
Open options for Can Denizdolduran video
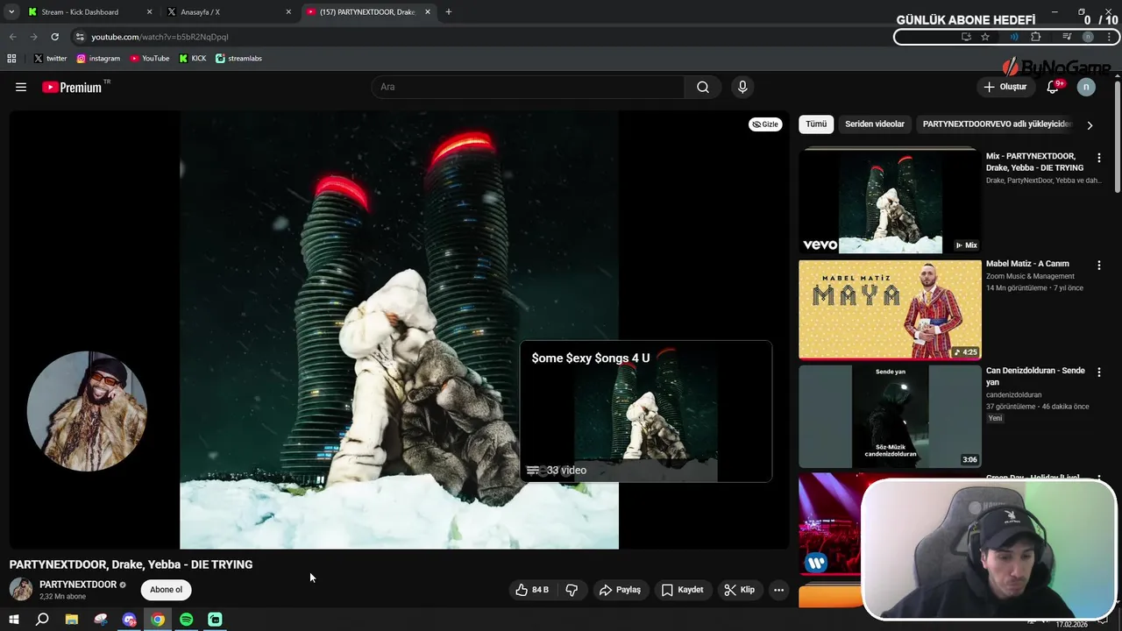tap(1099, 372)
